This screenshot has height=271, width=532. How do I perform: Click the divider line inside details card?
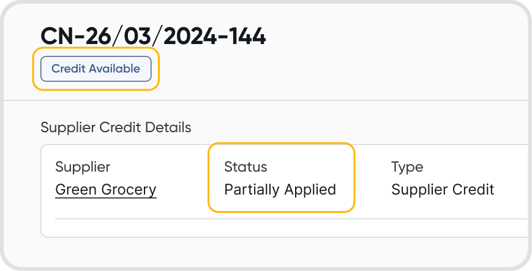(x=288, y=218)
